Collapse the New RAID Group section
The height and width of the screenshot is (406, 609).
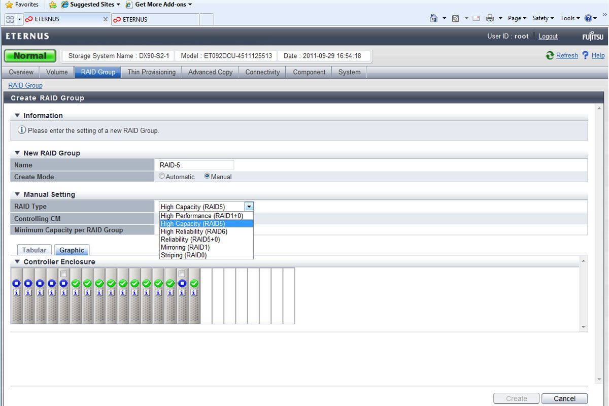tap(17, 152)
